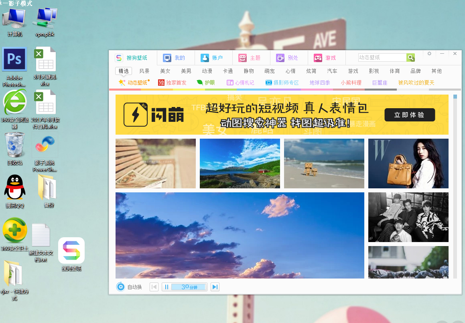Select the 美女 category tab

tap(165, 71)
